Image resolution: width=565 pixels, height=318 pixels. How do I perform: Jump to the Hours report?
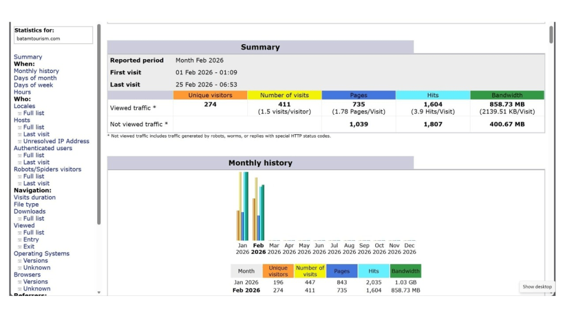pos(22,92)
